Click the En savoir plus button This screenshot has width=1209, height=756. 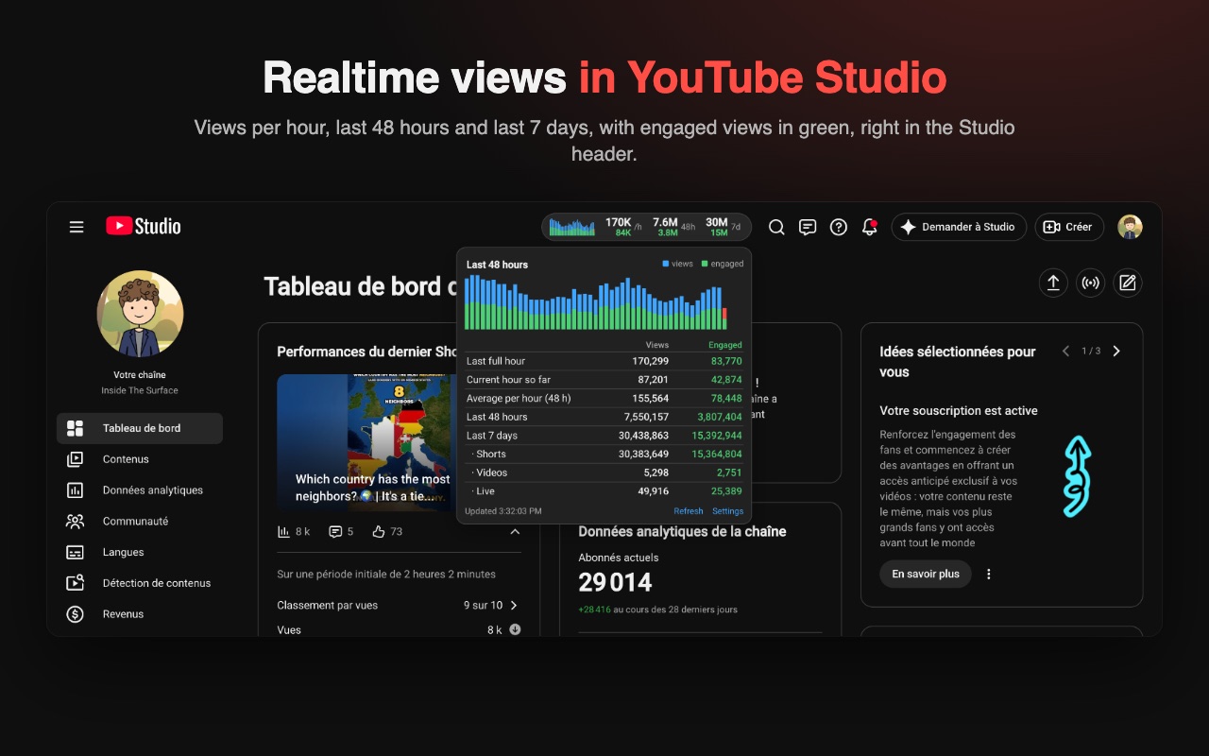(926, 574)
